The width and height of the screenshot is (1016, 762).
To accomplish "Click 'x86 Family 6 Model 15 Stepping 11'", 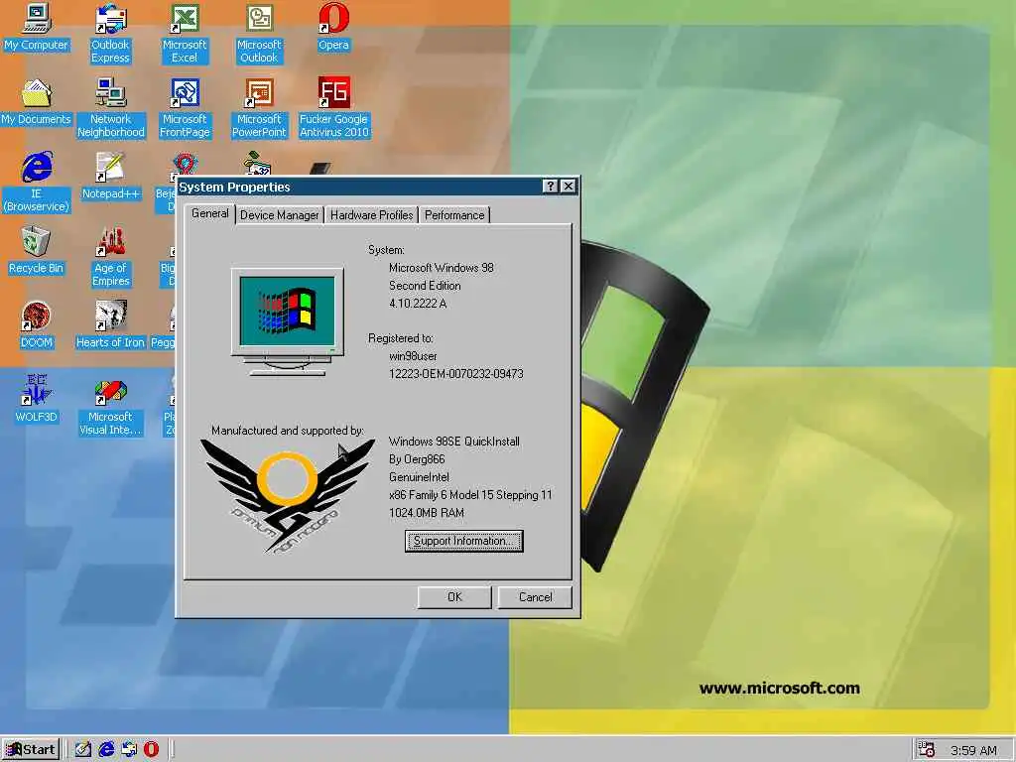I will tap(470, 495).
